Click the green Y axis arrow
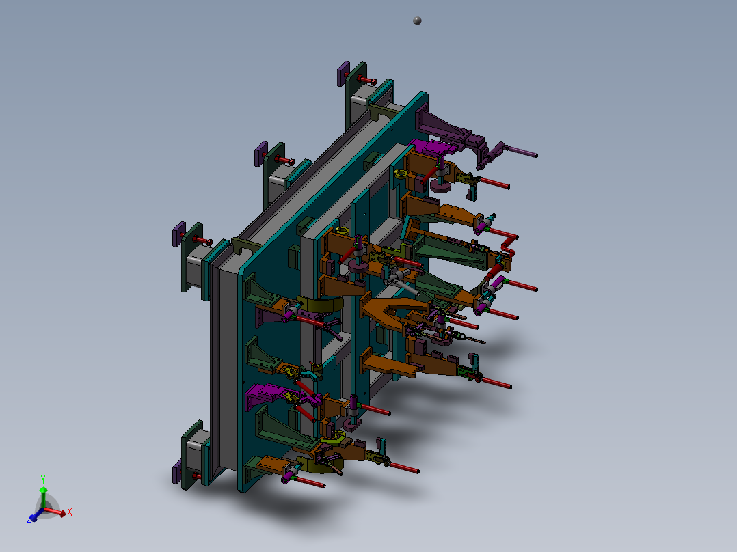 point(44,491)
